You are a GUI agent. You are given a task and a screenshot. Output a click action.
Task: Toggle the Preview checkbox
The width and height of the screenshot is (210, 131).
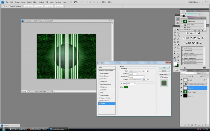[161, 77]
